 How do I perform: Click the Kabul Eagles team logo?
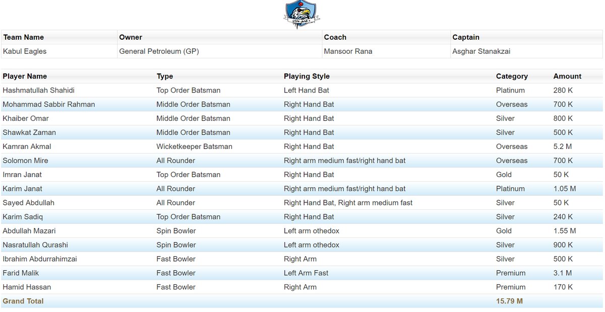pyautogui.click(x=301, y=14)
